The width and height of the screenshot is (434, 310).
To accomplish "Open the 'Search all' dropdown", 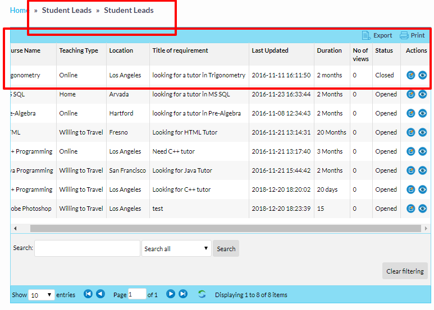I will coord(176,249).
